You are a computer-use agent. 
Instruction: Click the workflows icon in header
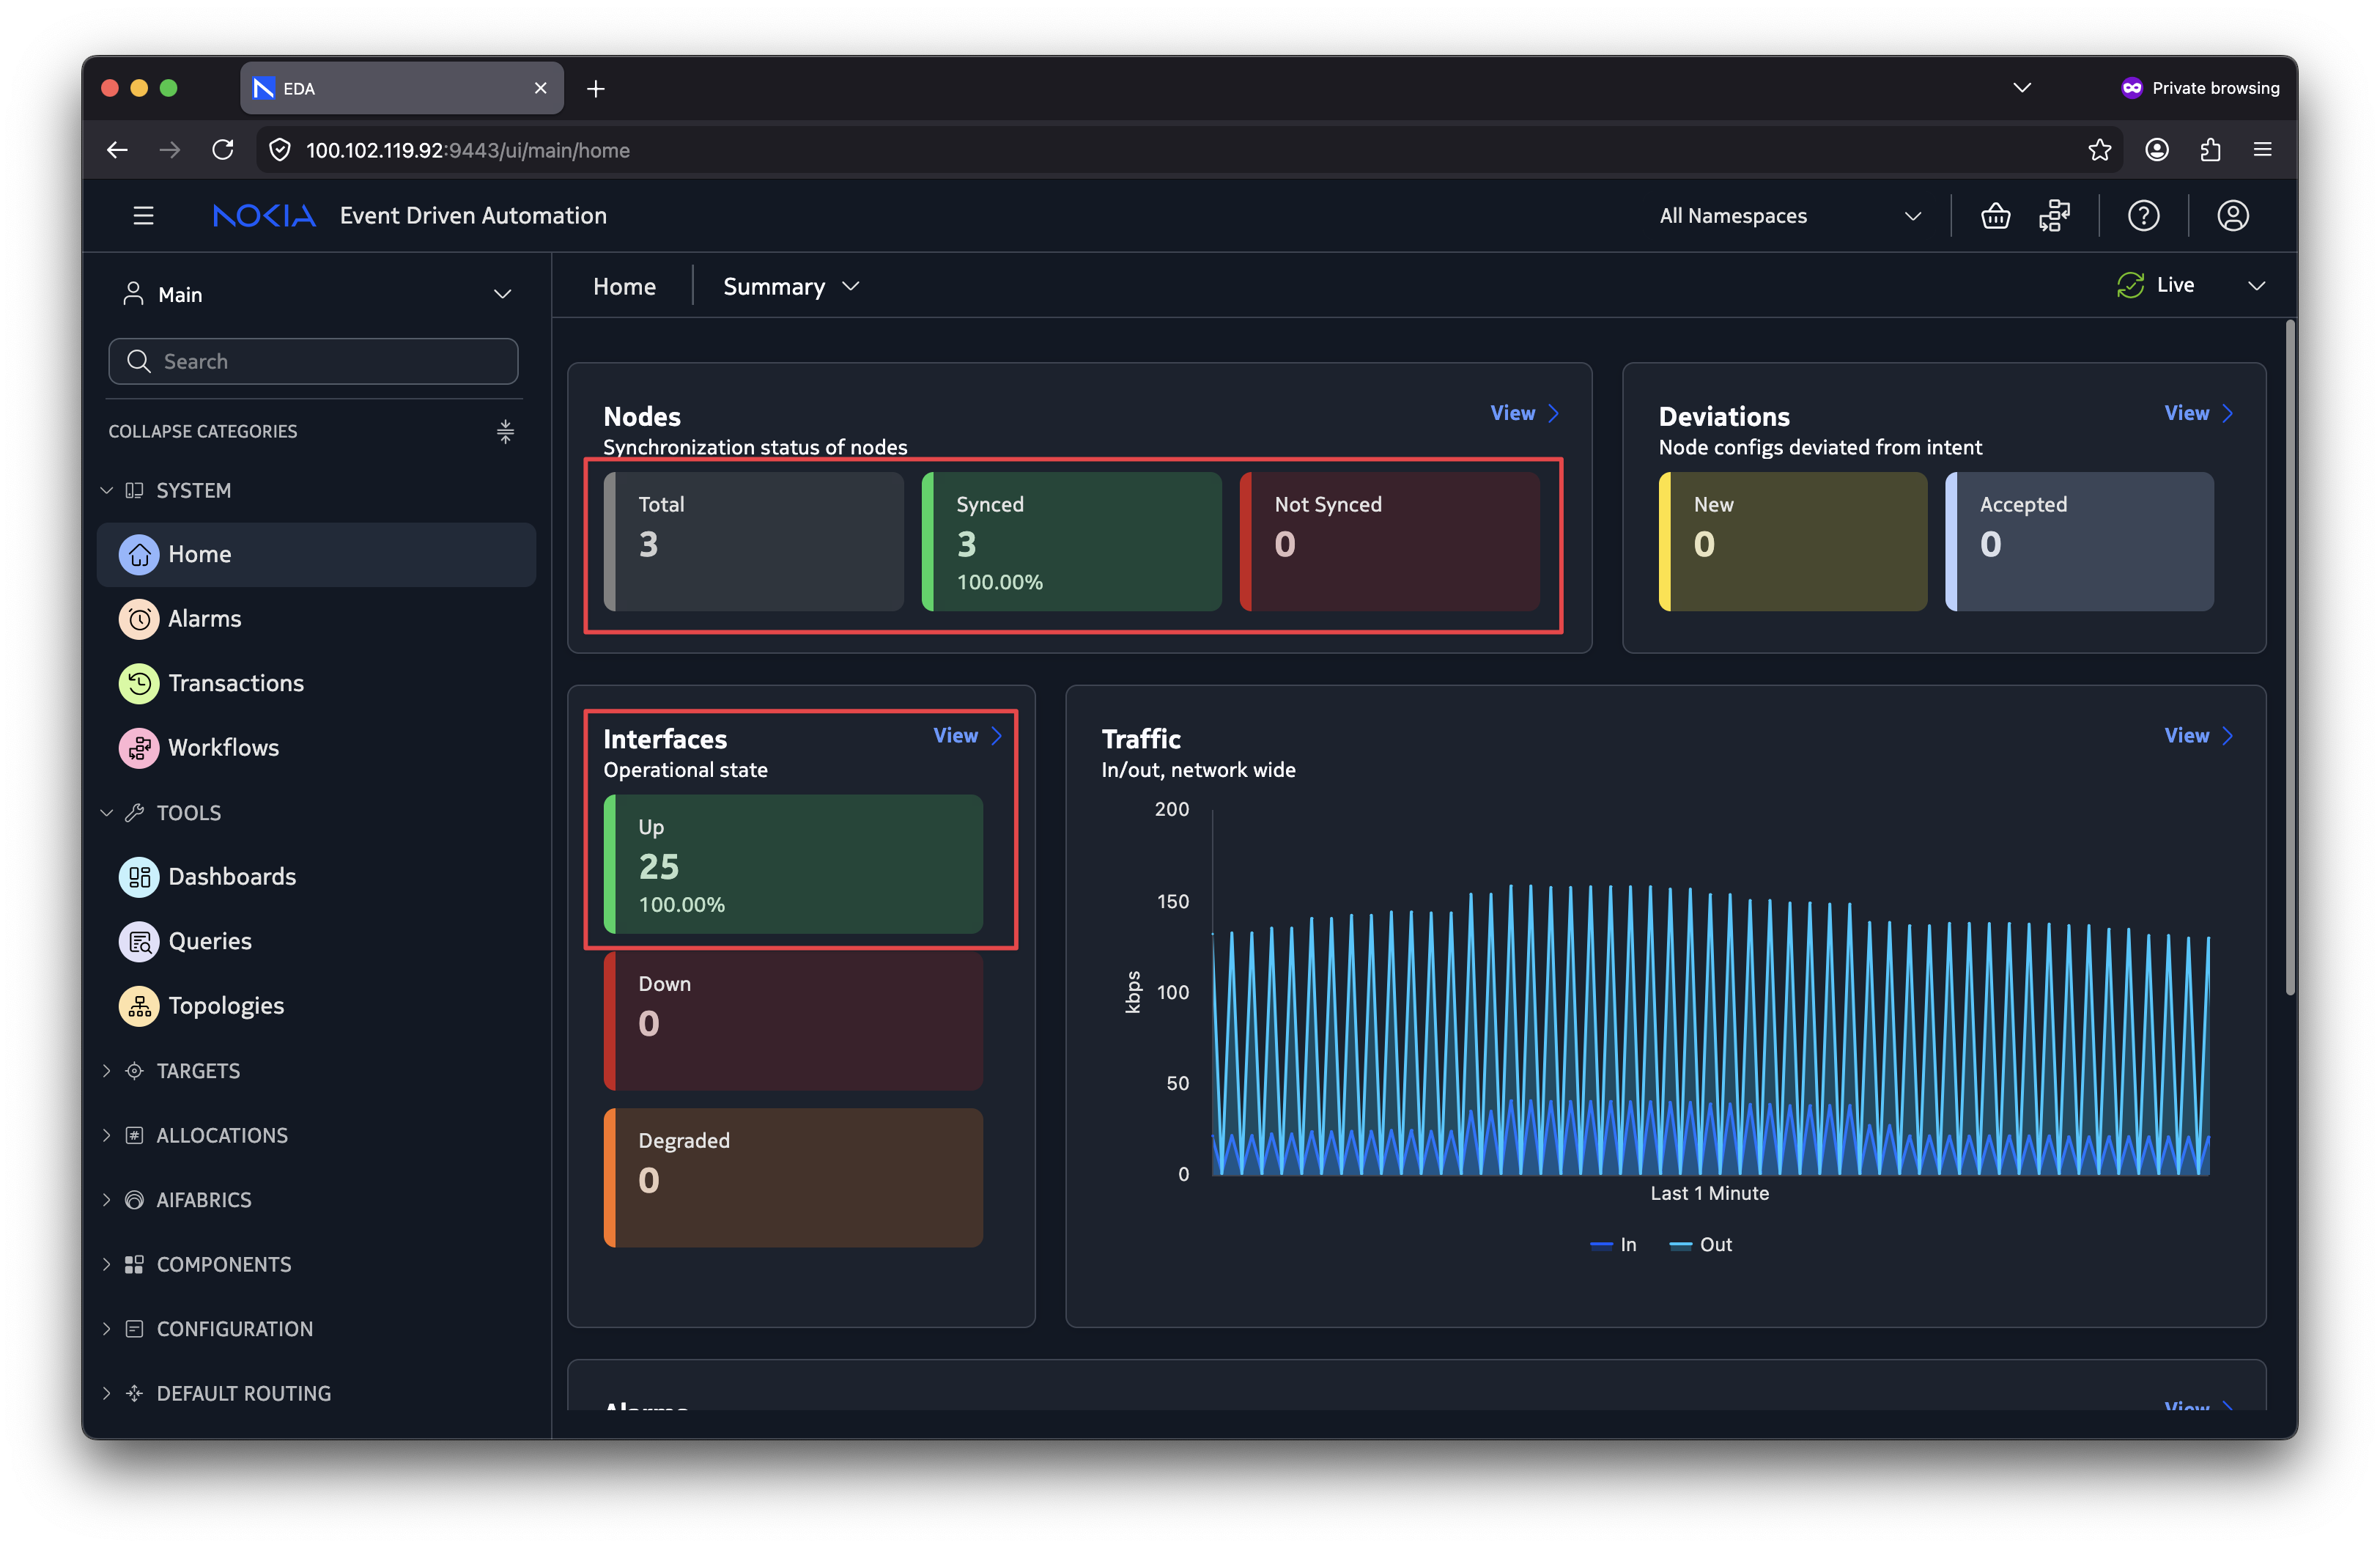tap(2054, 215)
